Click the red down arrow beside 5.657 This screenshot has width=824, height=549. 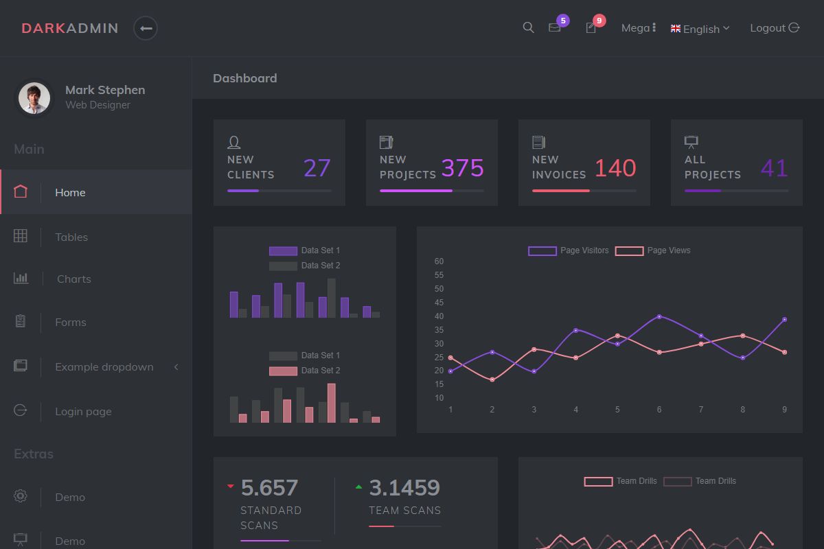coord(230,487)
